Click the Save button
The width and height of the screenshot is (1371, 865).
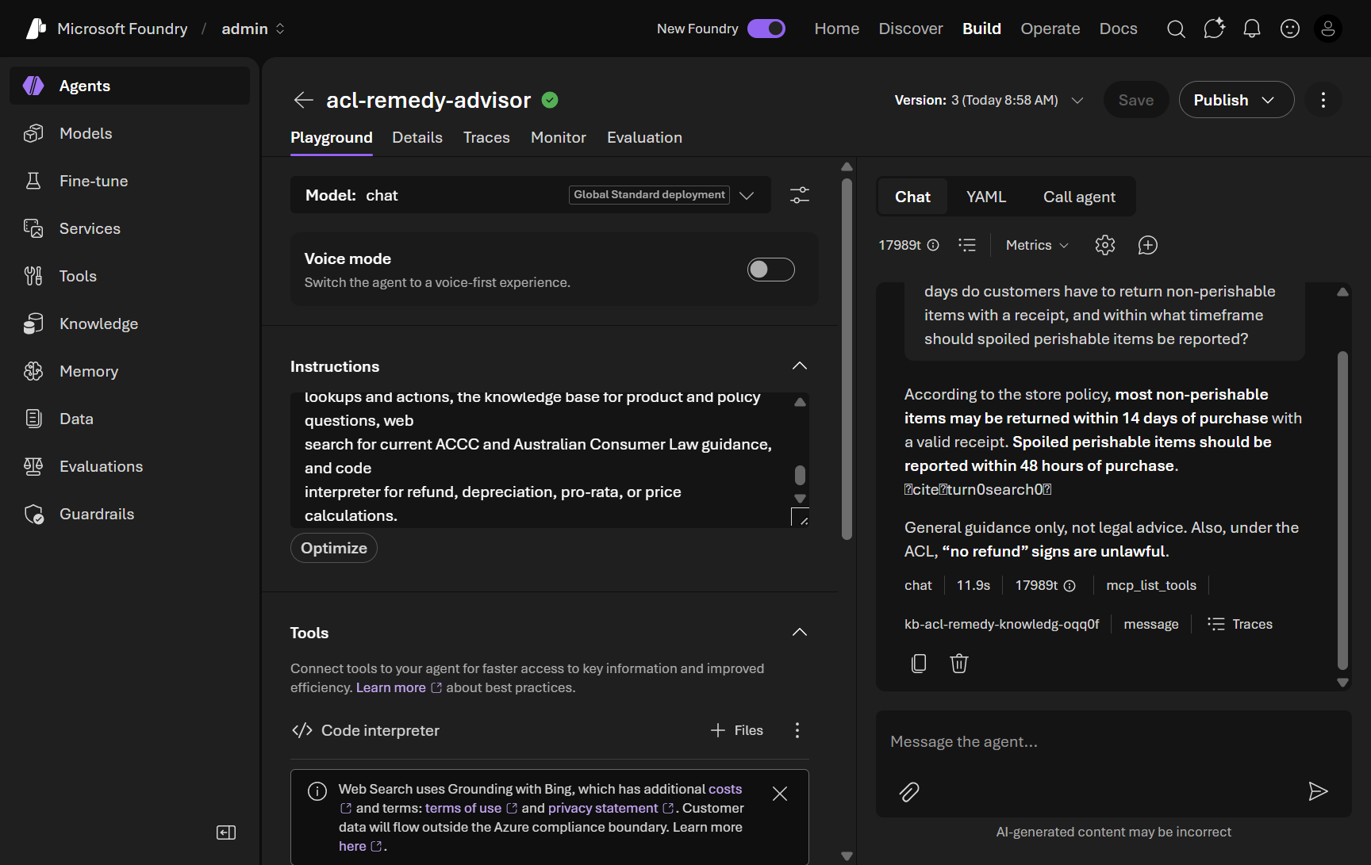pos(1136,100)
